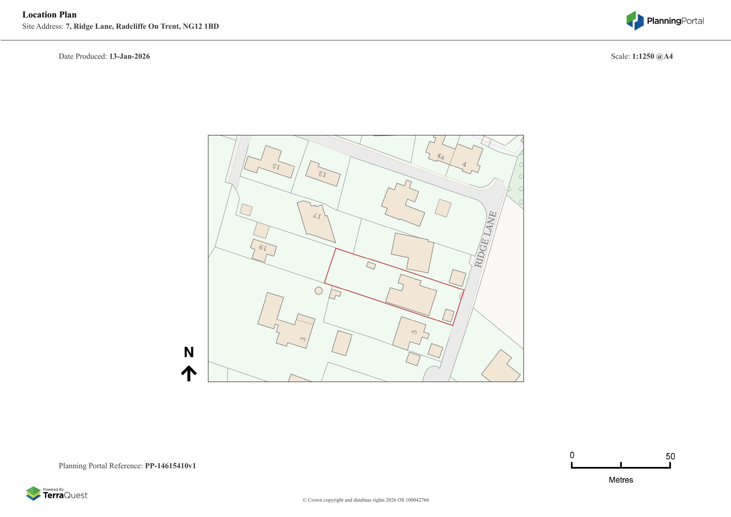
Task: Click the octagonal structure on the map
Action: pos(318,290)
